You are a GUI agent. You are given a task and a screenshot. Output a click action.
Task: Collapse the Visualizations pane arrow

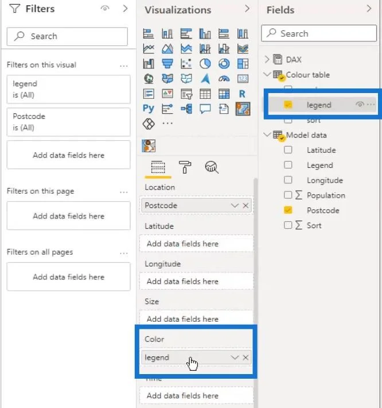247,9
